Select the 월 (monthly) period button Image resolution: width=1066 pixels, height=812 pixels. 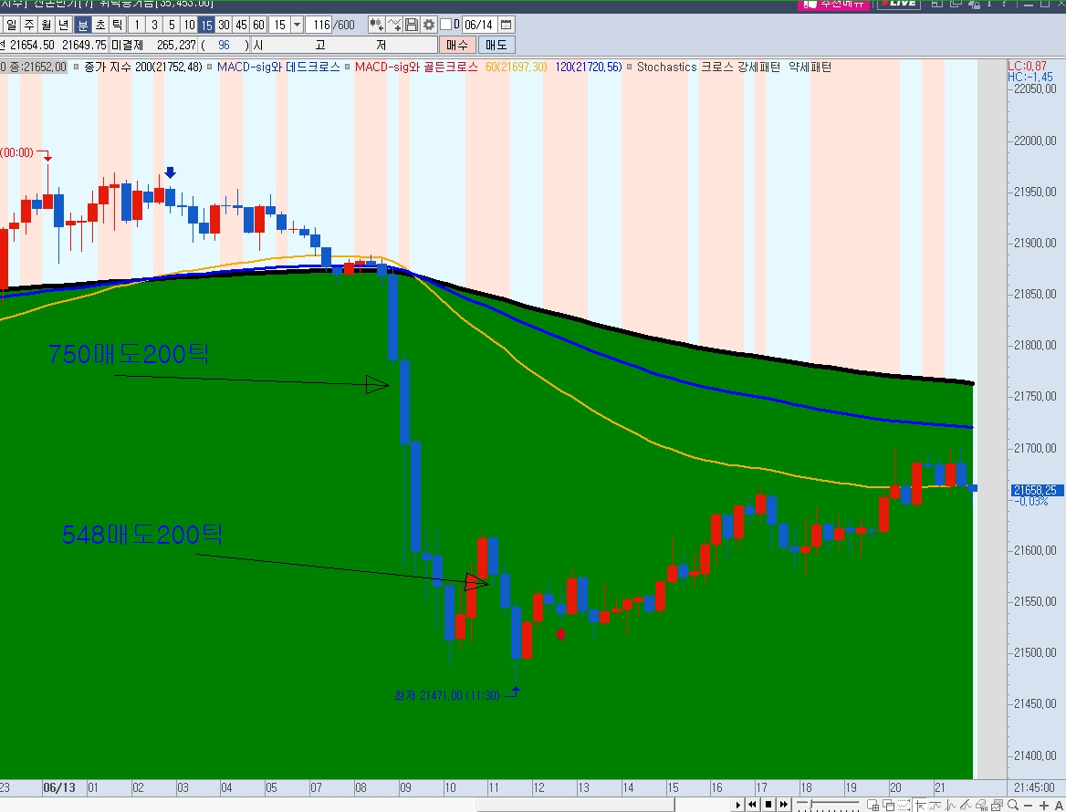[x=47, y=26]
